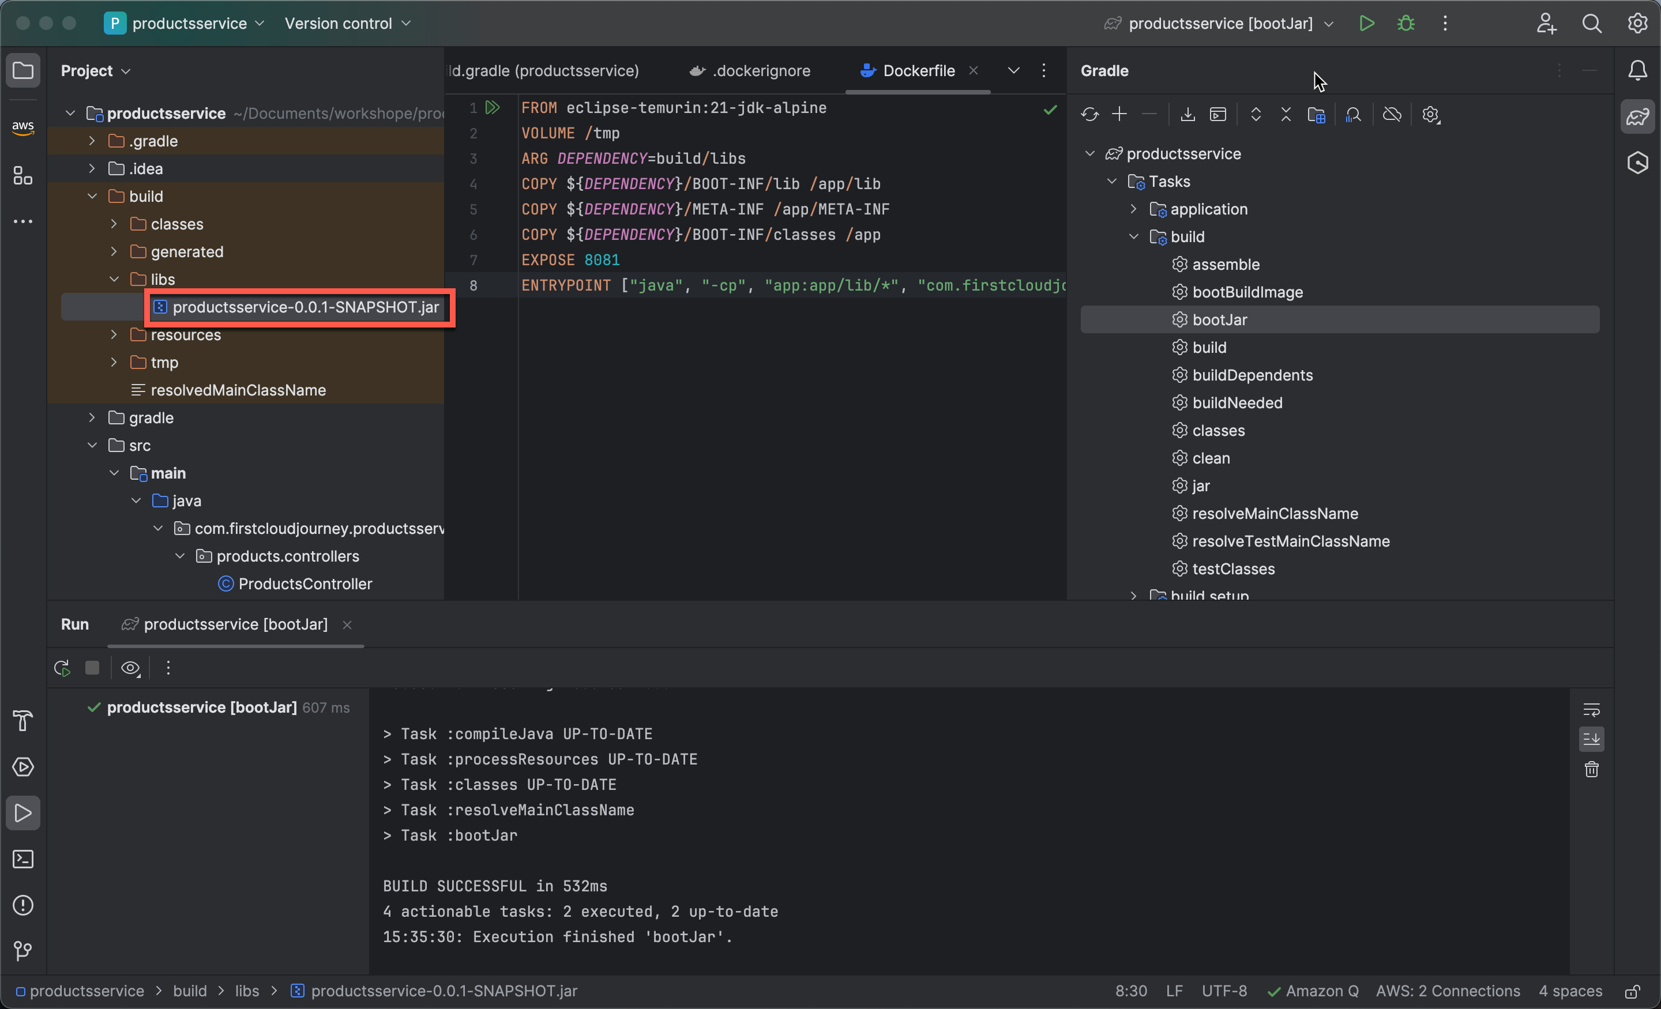Click the Stop button in Run panel

tap(92, 668)
